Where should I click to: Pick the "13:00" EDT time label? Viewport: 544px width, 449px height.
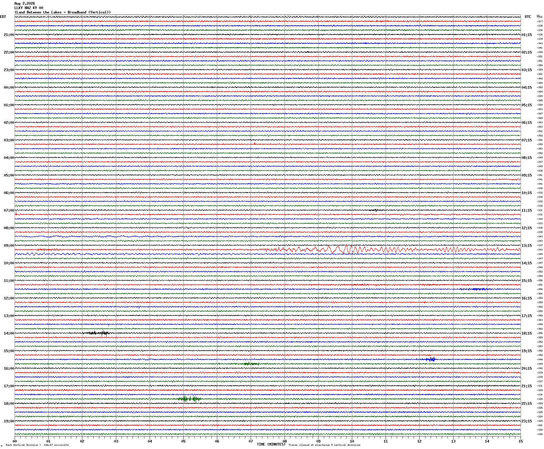[x=9, y=316]
